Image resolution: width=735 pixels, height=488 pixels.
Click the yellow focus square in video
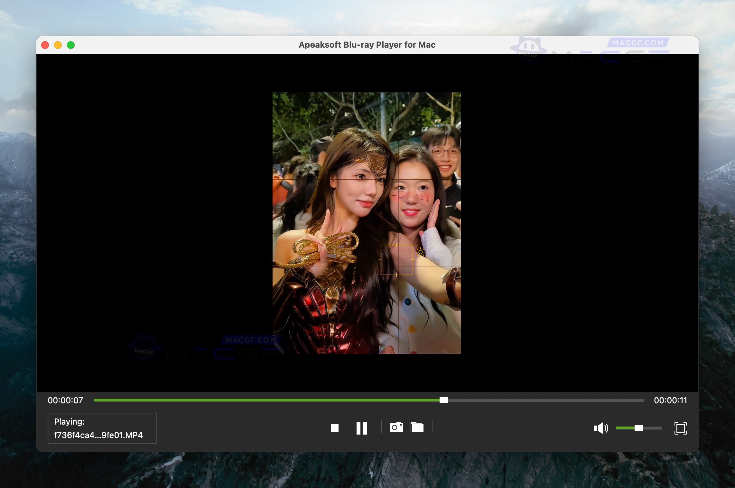point(396,260)
